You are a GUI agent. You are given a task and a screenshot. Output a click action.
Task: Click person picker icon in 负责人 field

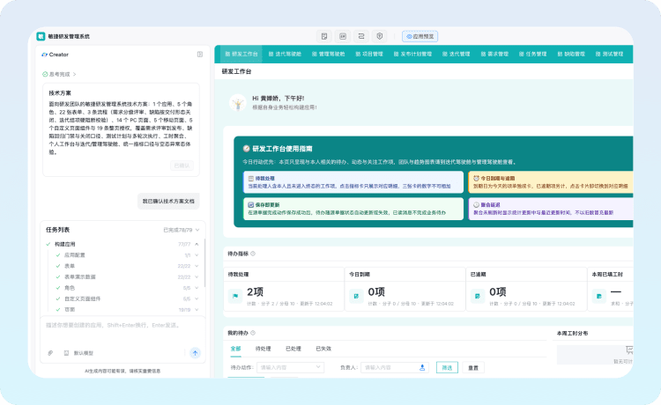[x=422, y=367]
